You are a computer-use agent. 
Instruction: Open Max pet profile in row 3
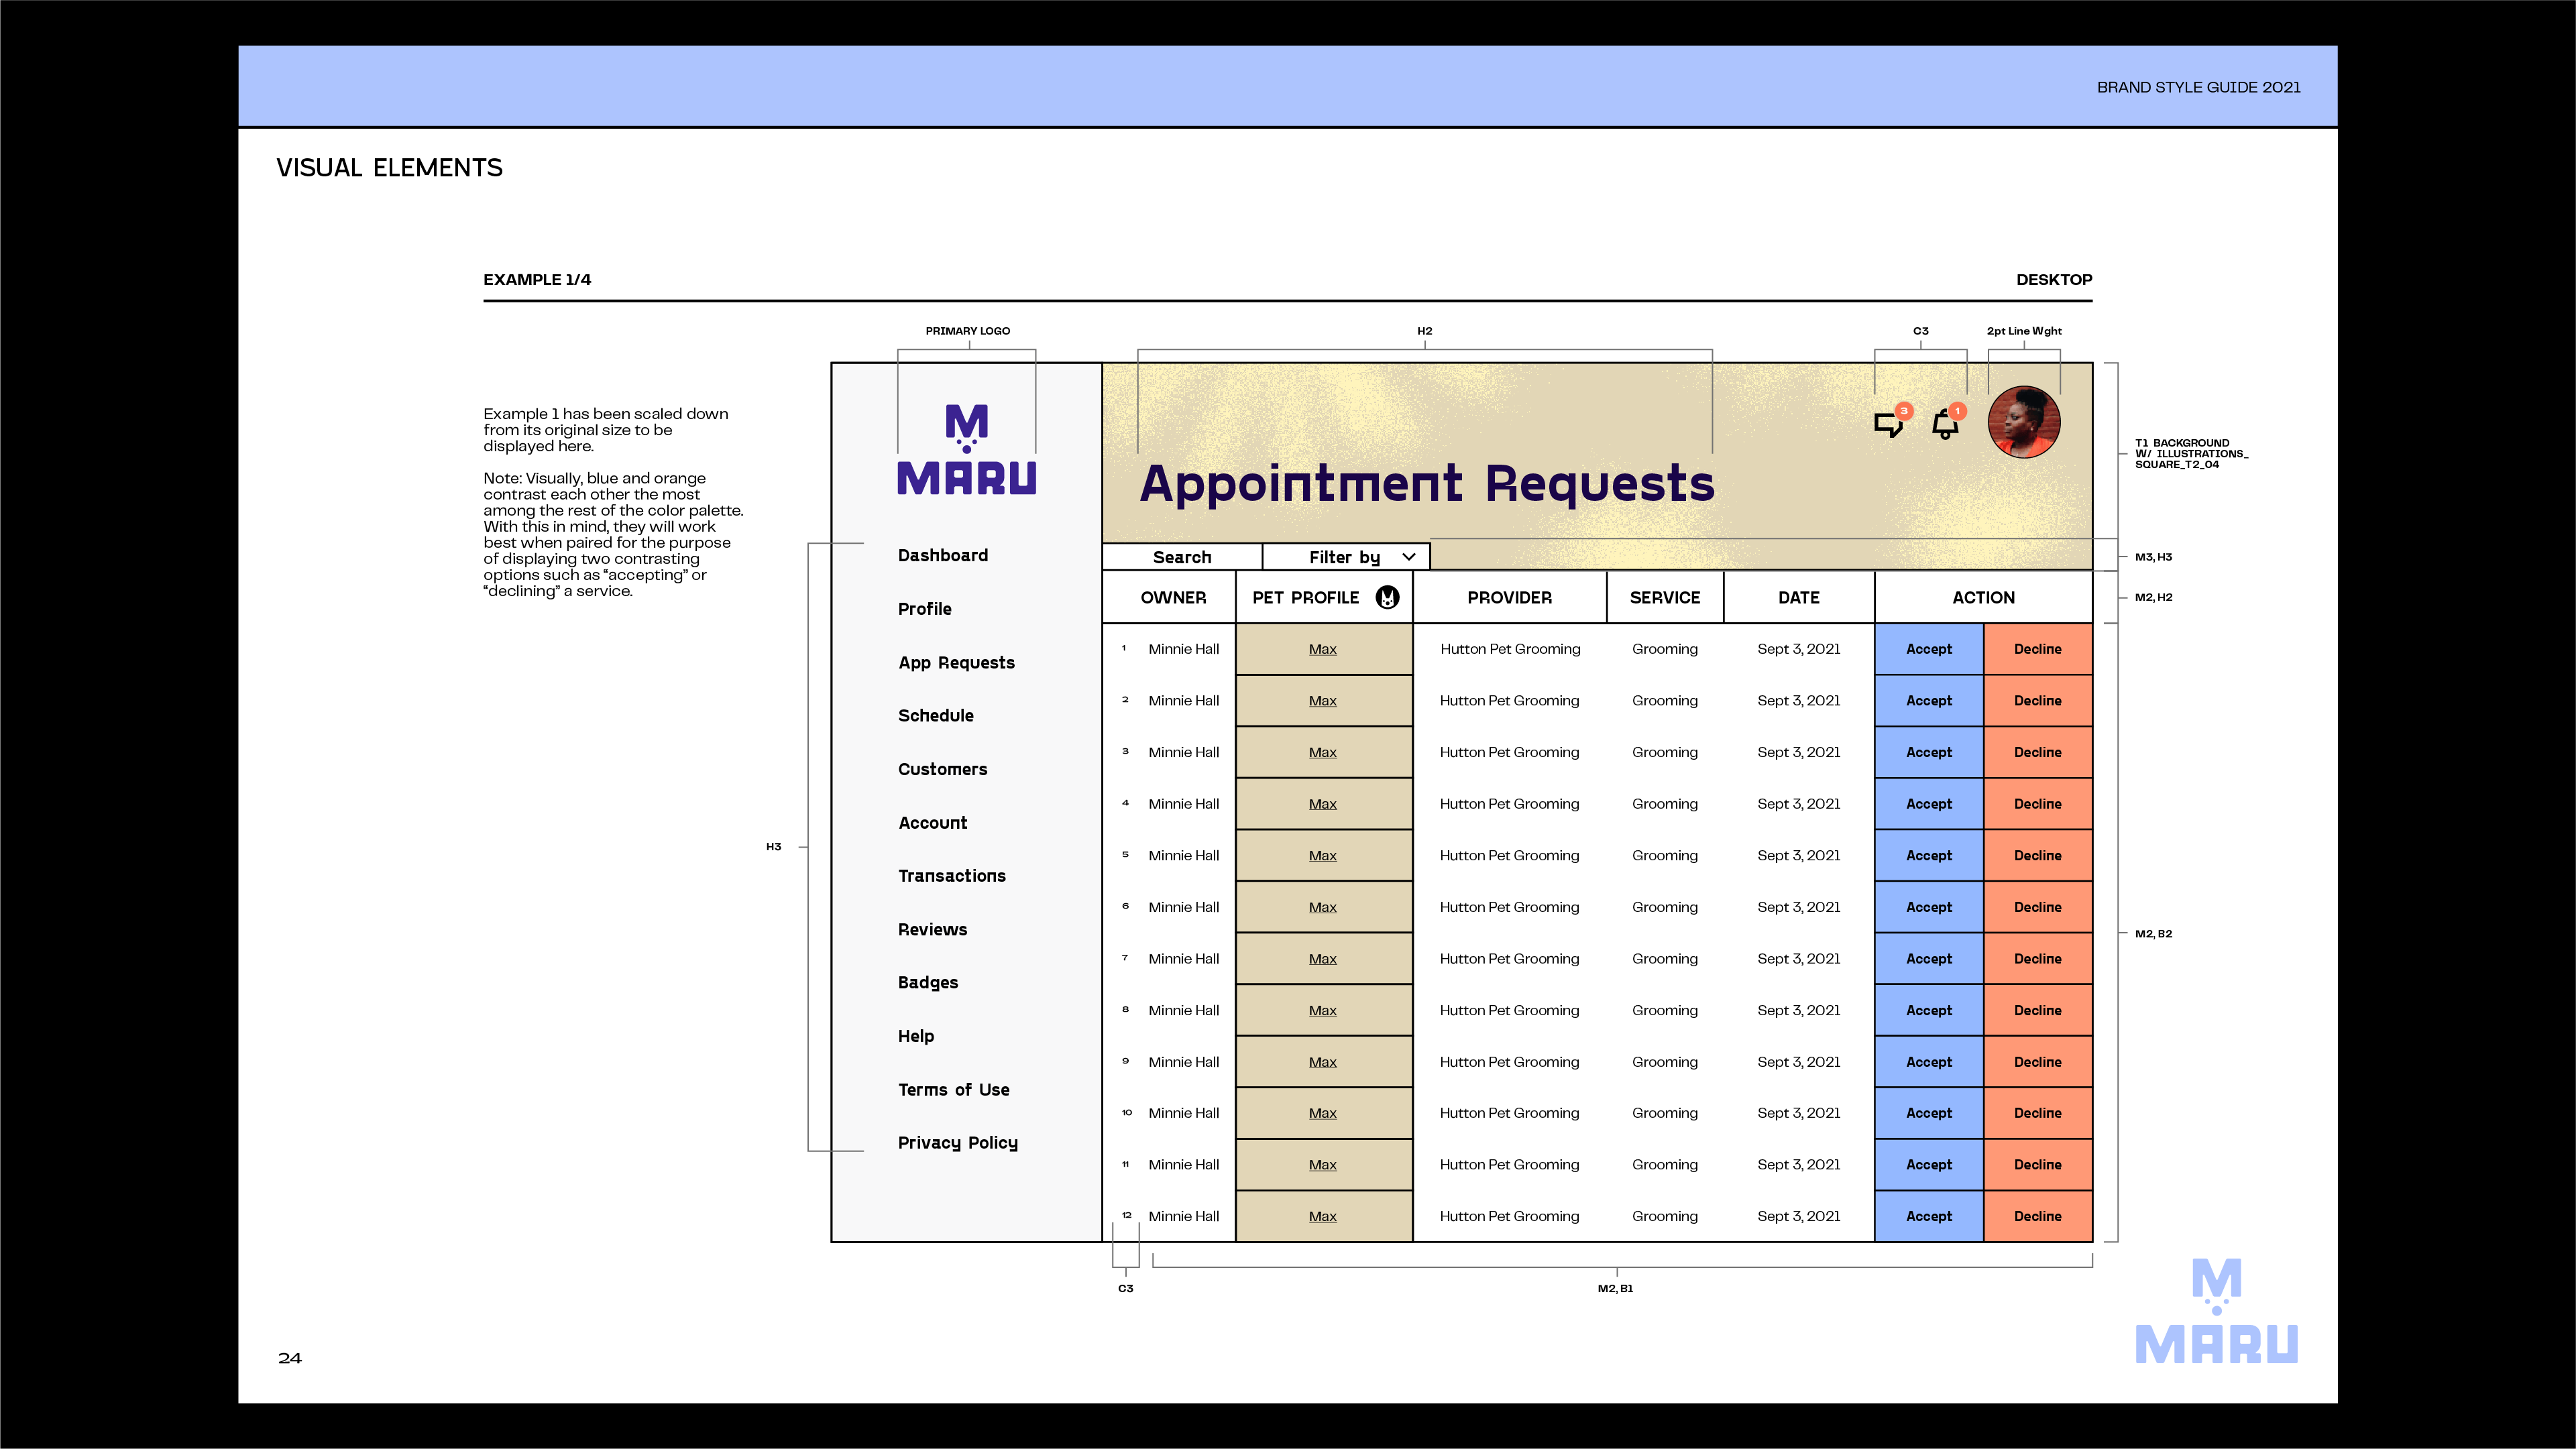1322,752
